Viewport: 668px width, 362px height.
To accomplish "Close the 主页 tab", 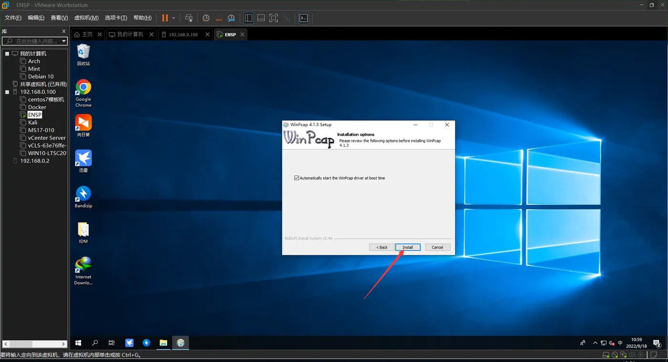I will click(100, 34).
